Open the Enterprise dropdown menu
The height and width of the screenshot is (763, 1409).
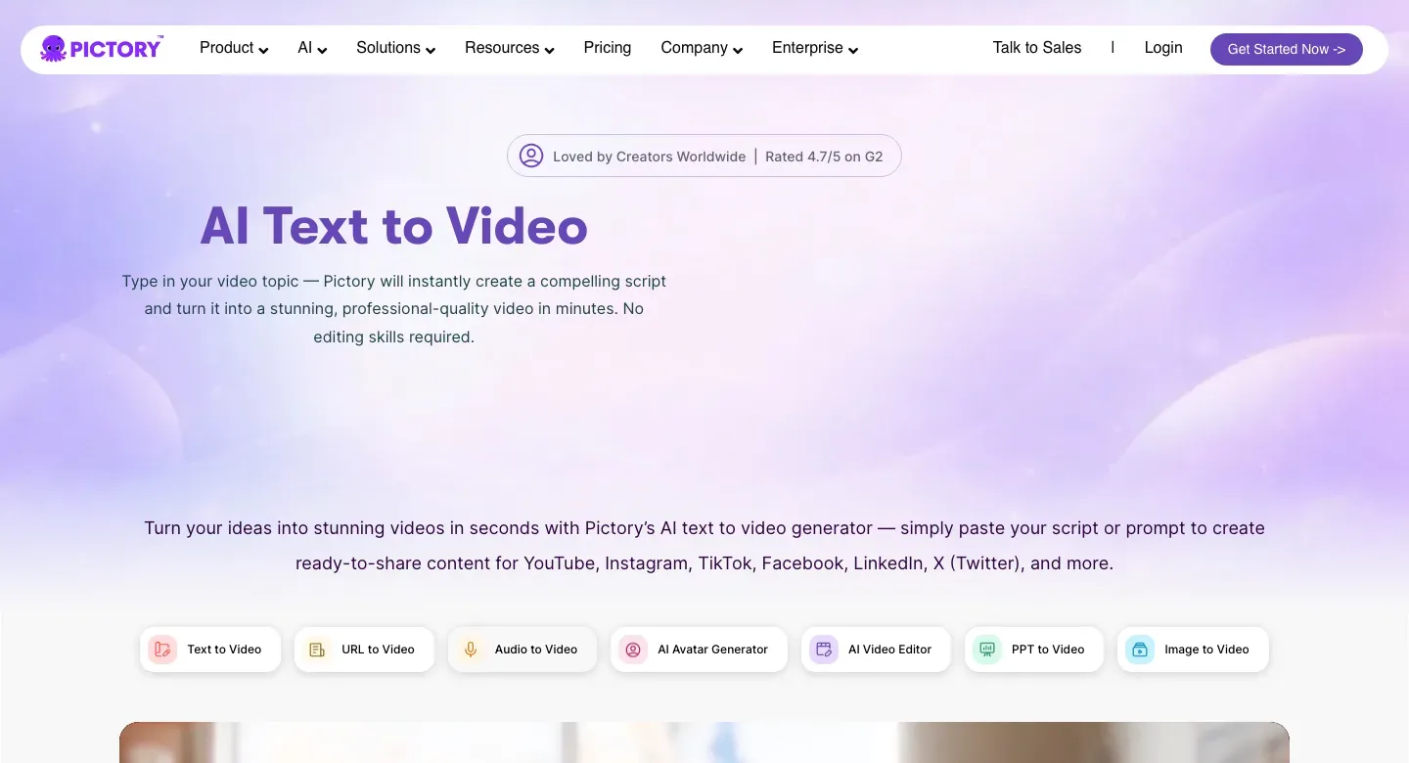(815, 48)
